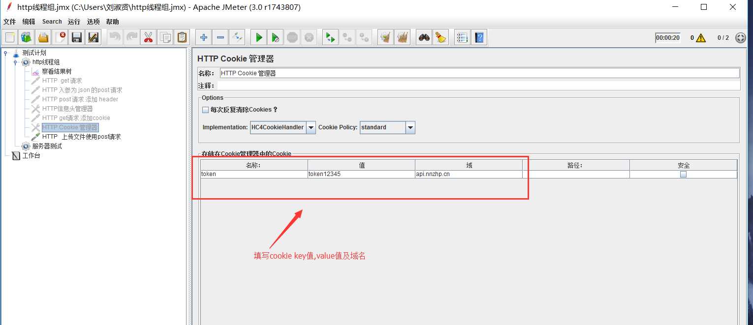Select 察看结果树 tree item

tap(57, 71)
